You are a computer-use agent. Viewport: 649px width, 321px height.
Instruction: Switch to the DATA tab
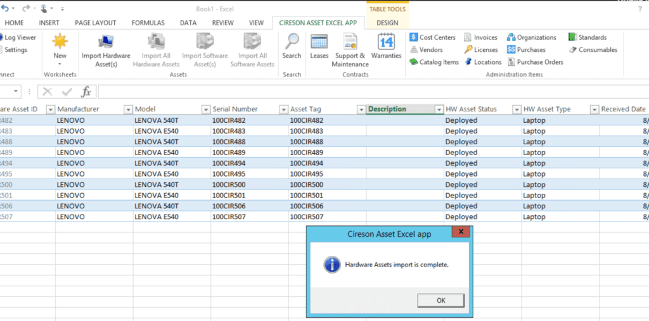(188, 23)
